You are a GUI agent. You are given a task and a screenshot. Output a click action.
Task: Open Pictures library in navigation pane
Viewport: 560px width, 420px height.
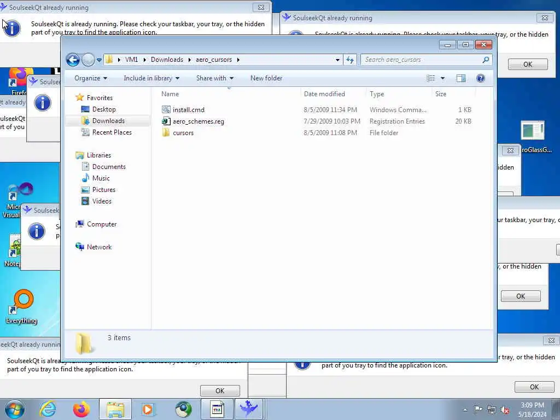click(103, 190)
